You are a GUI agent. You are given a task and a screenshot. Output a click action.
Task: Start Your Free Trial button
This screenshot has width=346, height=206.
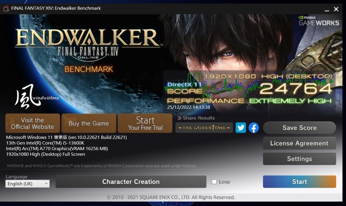click(x=145, y=123)
